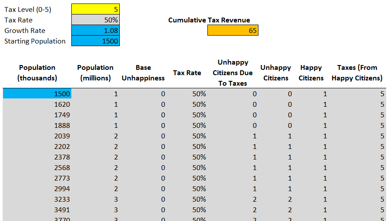Select the Growth Rate cell 1.08

pyautogui.click(x=96, y=30)
